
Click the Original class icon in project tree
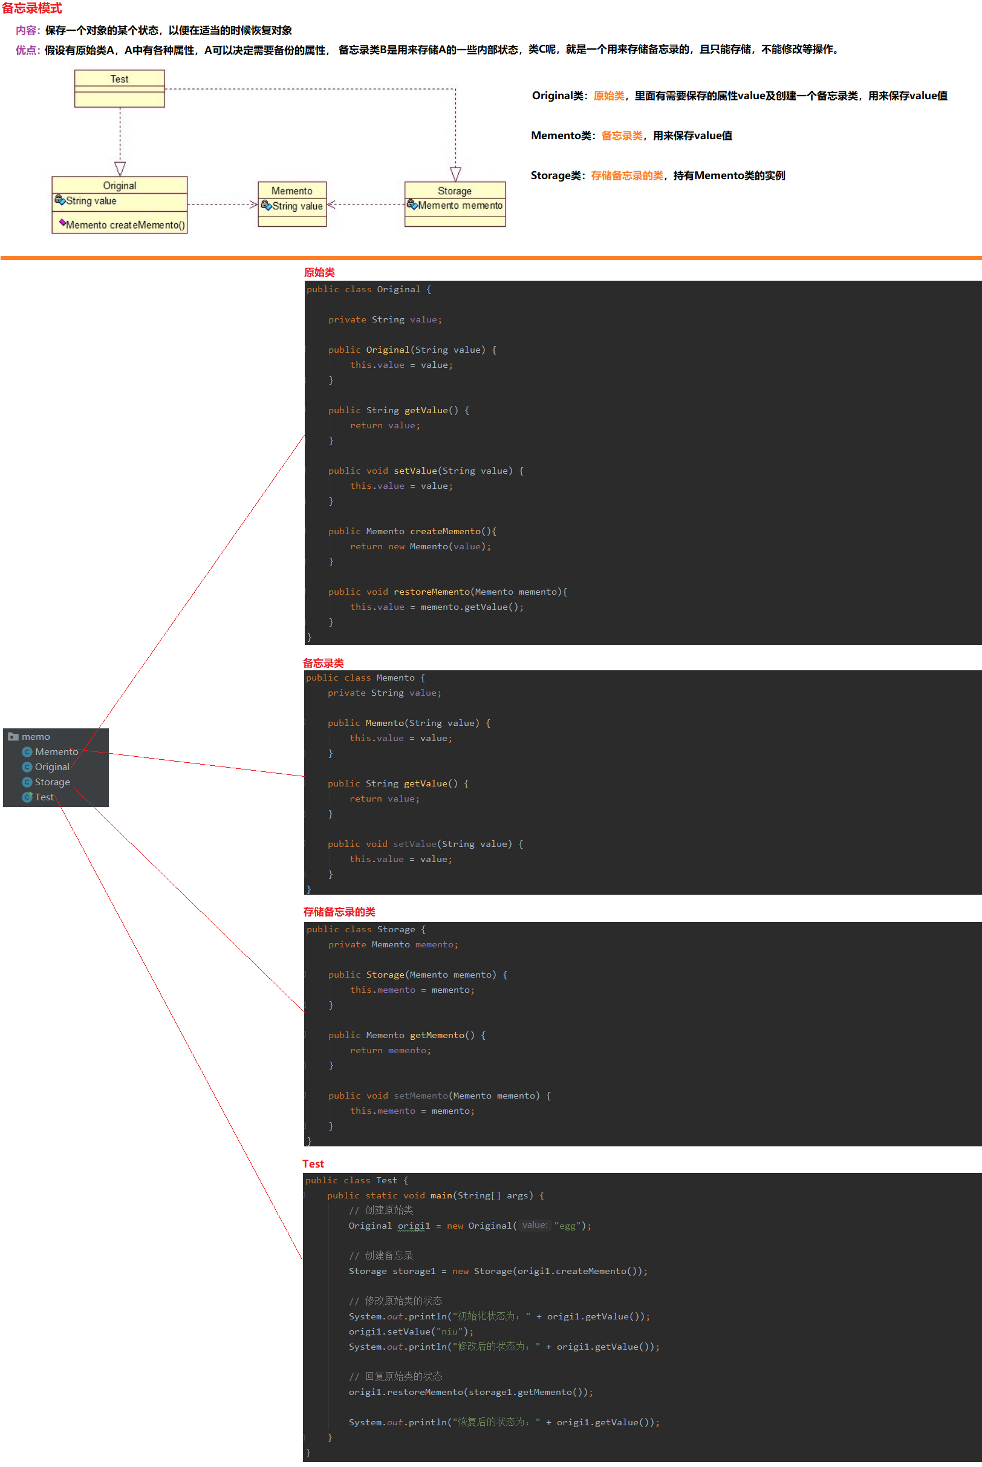pyautogui.click(x=27, y=766)
